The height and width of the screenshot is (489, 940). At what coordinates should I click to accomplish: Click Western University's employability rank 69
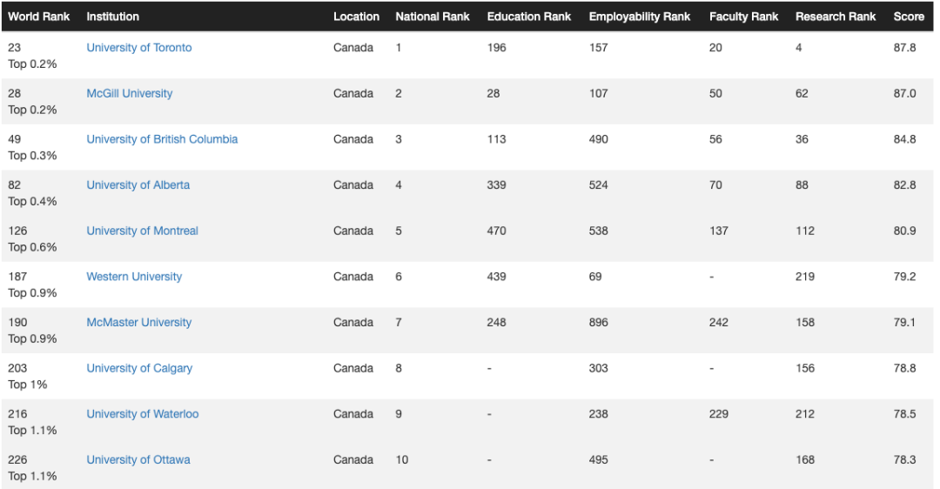tap(595, 277)
